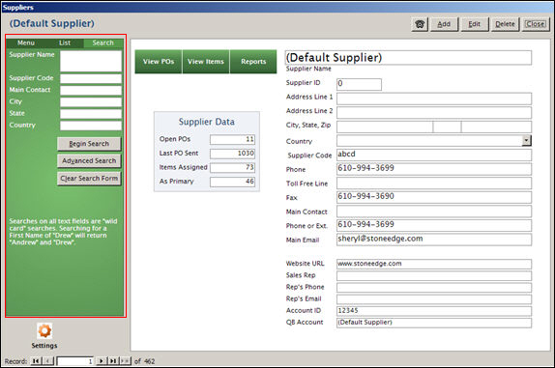Open the Reports button
This screenshot has height=368, width=555.
coord(253,62)
